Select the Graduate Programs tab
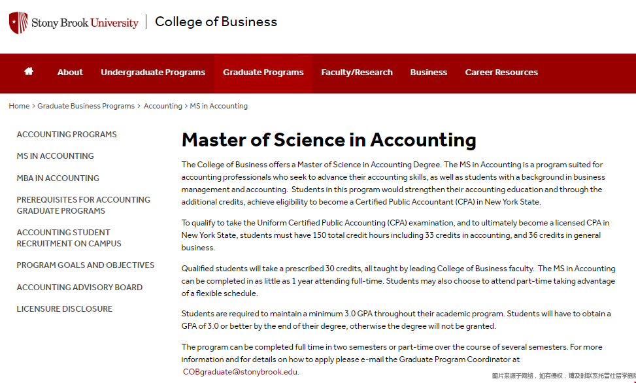Viewport: 636px width, 383px height. pyautogui.click(x=263, y=72)
